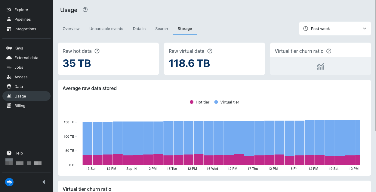The image size is (376, 192).
Task: Click the 50 TB y-axis label
Action: 70,151
